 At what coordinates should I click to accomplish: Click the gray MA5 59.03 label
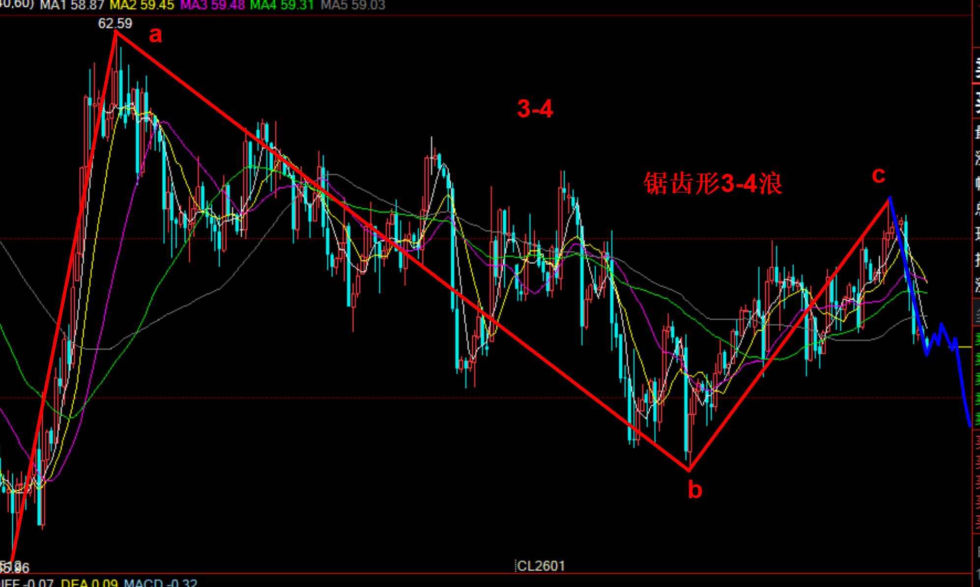[352, 5]
